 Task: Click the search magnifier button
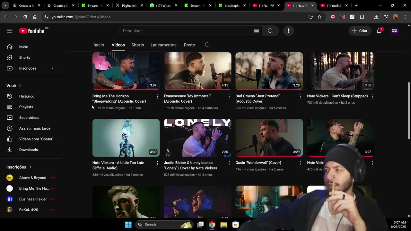tap(270, 31)
